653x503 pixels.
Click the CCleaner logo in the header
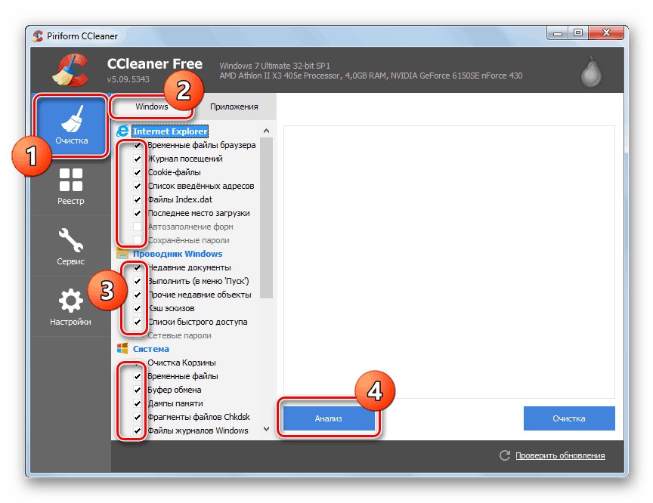[x=71, y=70]
